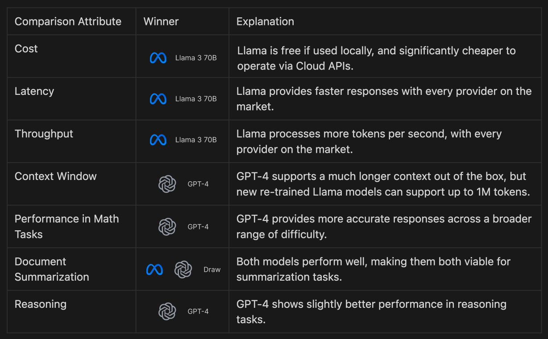Click the Explanation column header
548x339 pixels.
click(x=265, y=21)
